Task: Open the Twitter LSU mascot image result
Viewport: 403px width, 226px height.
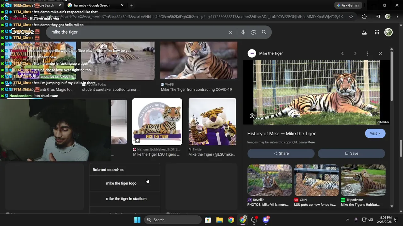Action: coord(212,122)
